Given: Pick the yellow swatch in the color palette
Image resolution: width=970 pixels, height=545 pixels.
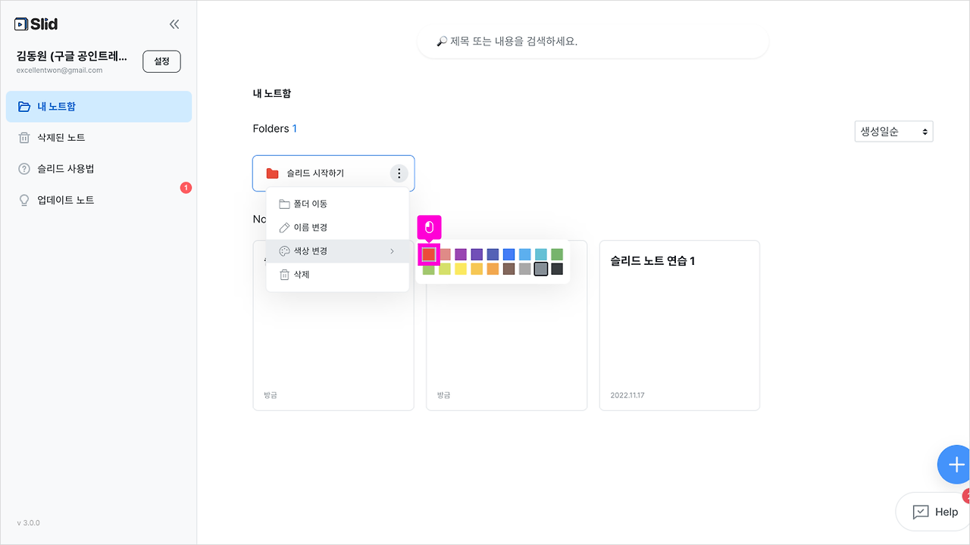Looking at the screenshot, I should tap(461, 269).
